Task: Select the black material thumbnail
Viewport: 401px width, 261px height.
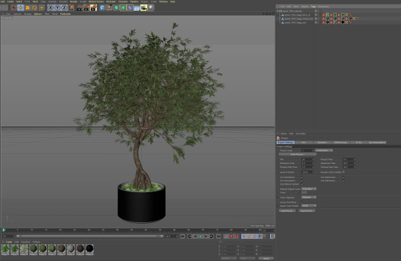Action: pos(90,249)
